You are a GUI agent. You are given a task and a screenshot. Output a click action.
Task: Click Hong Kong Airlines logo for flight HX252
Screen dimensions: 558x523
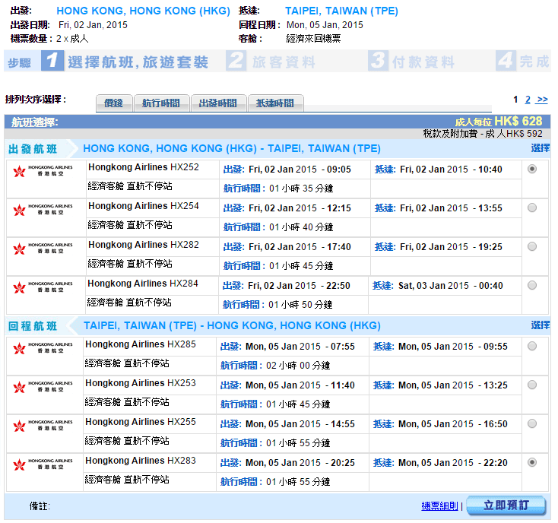(43, 170)
